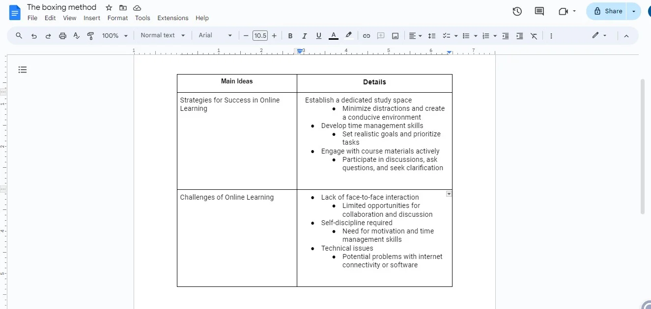
Task: Open the document outline panel
Action: 22,69
